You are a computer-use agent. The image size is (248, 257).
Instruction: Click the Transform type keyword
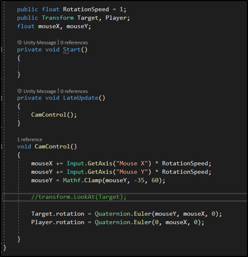58,18
